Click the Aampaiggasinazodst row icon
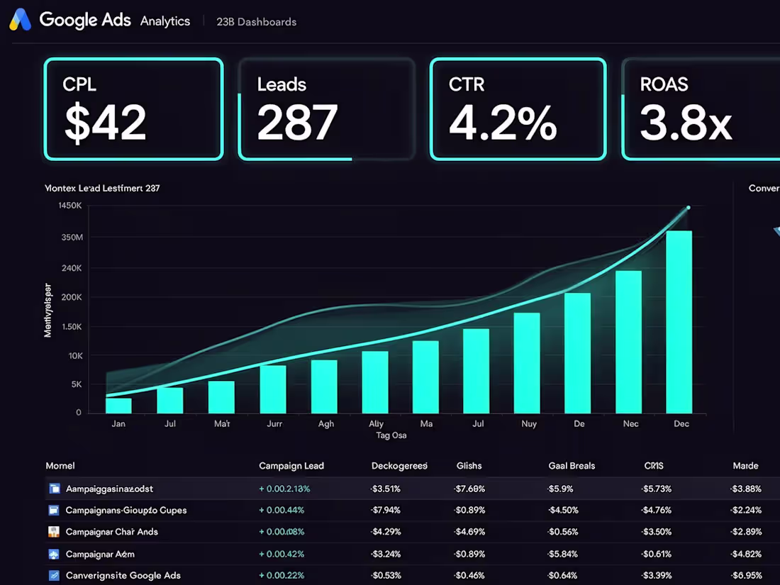This screenshot has height=585, width=780. (x=54, y=489)
